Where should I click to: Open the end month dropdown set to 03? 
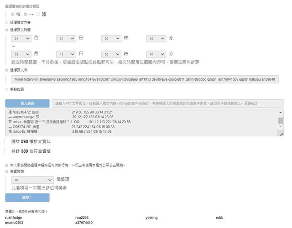click(x=21, y=54)
